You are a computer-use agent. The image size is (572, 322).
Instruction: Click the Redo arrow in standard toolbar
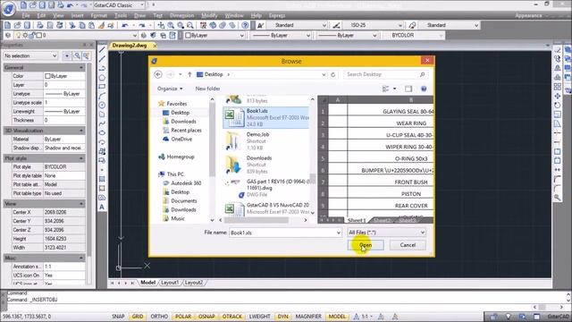click(x=141, y=25)
